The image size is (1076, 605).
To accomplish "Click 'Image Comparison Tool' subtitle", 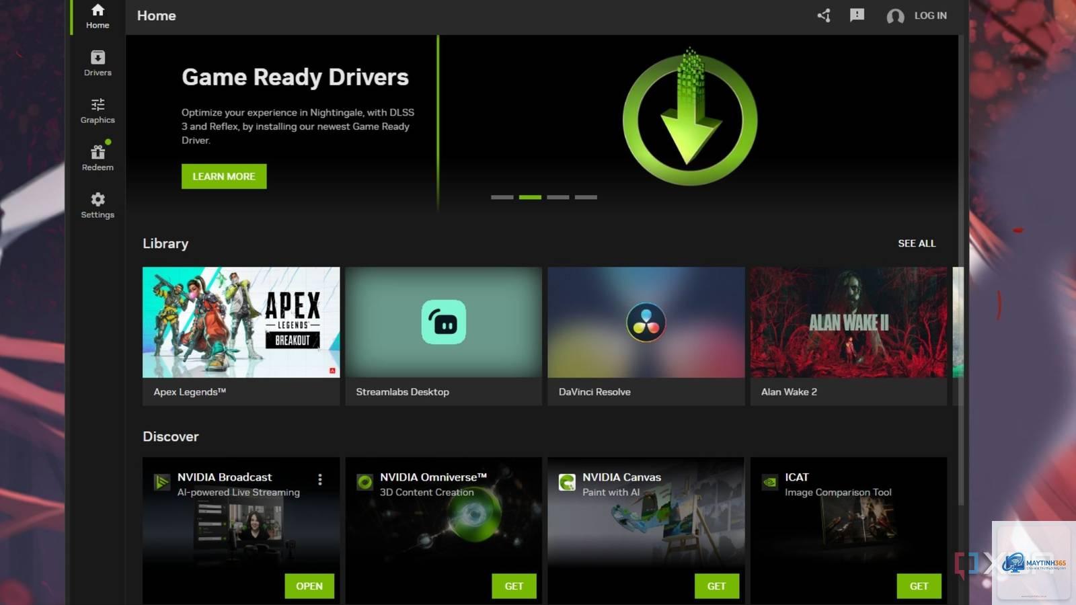I will pyautogui.click(x=839, y=492).
